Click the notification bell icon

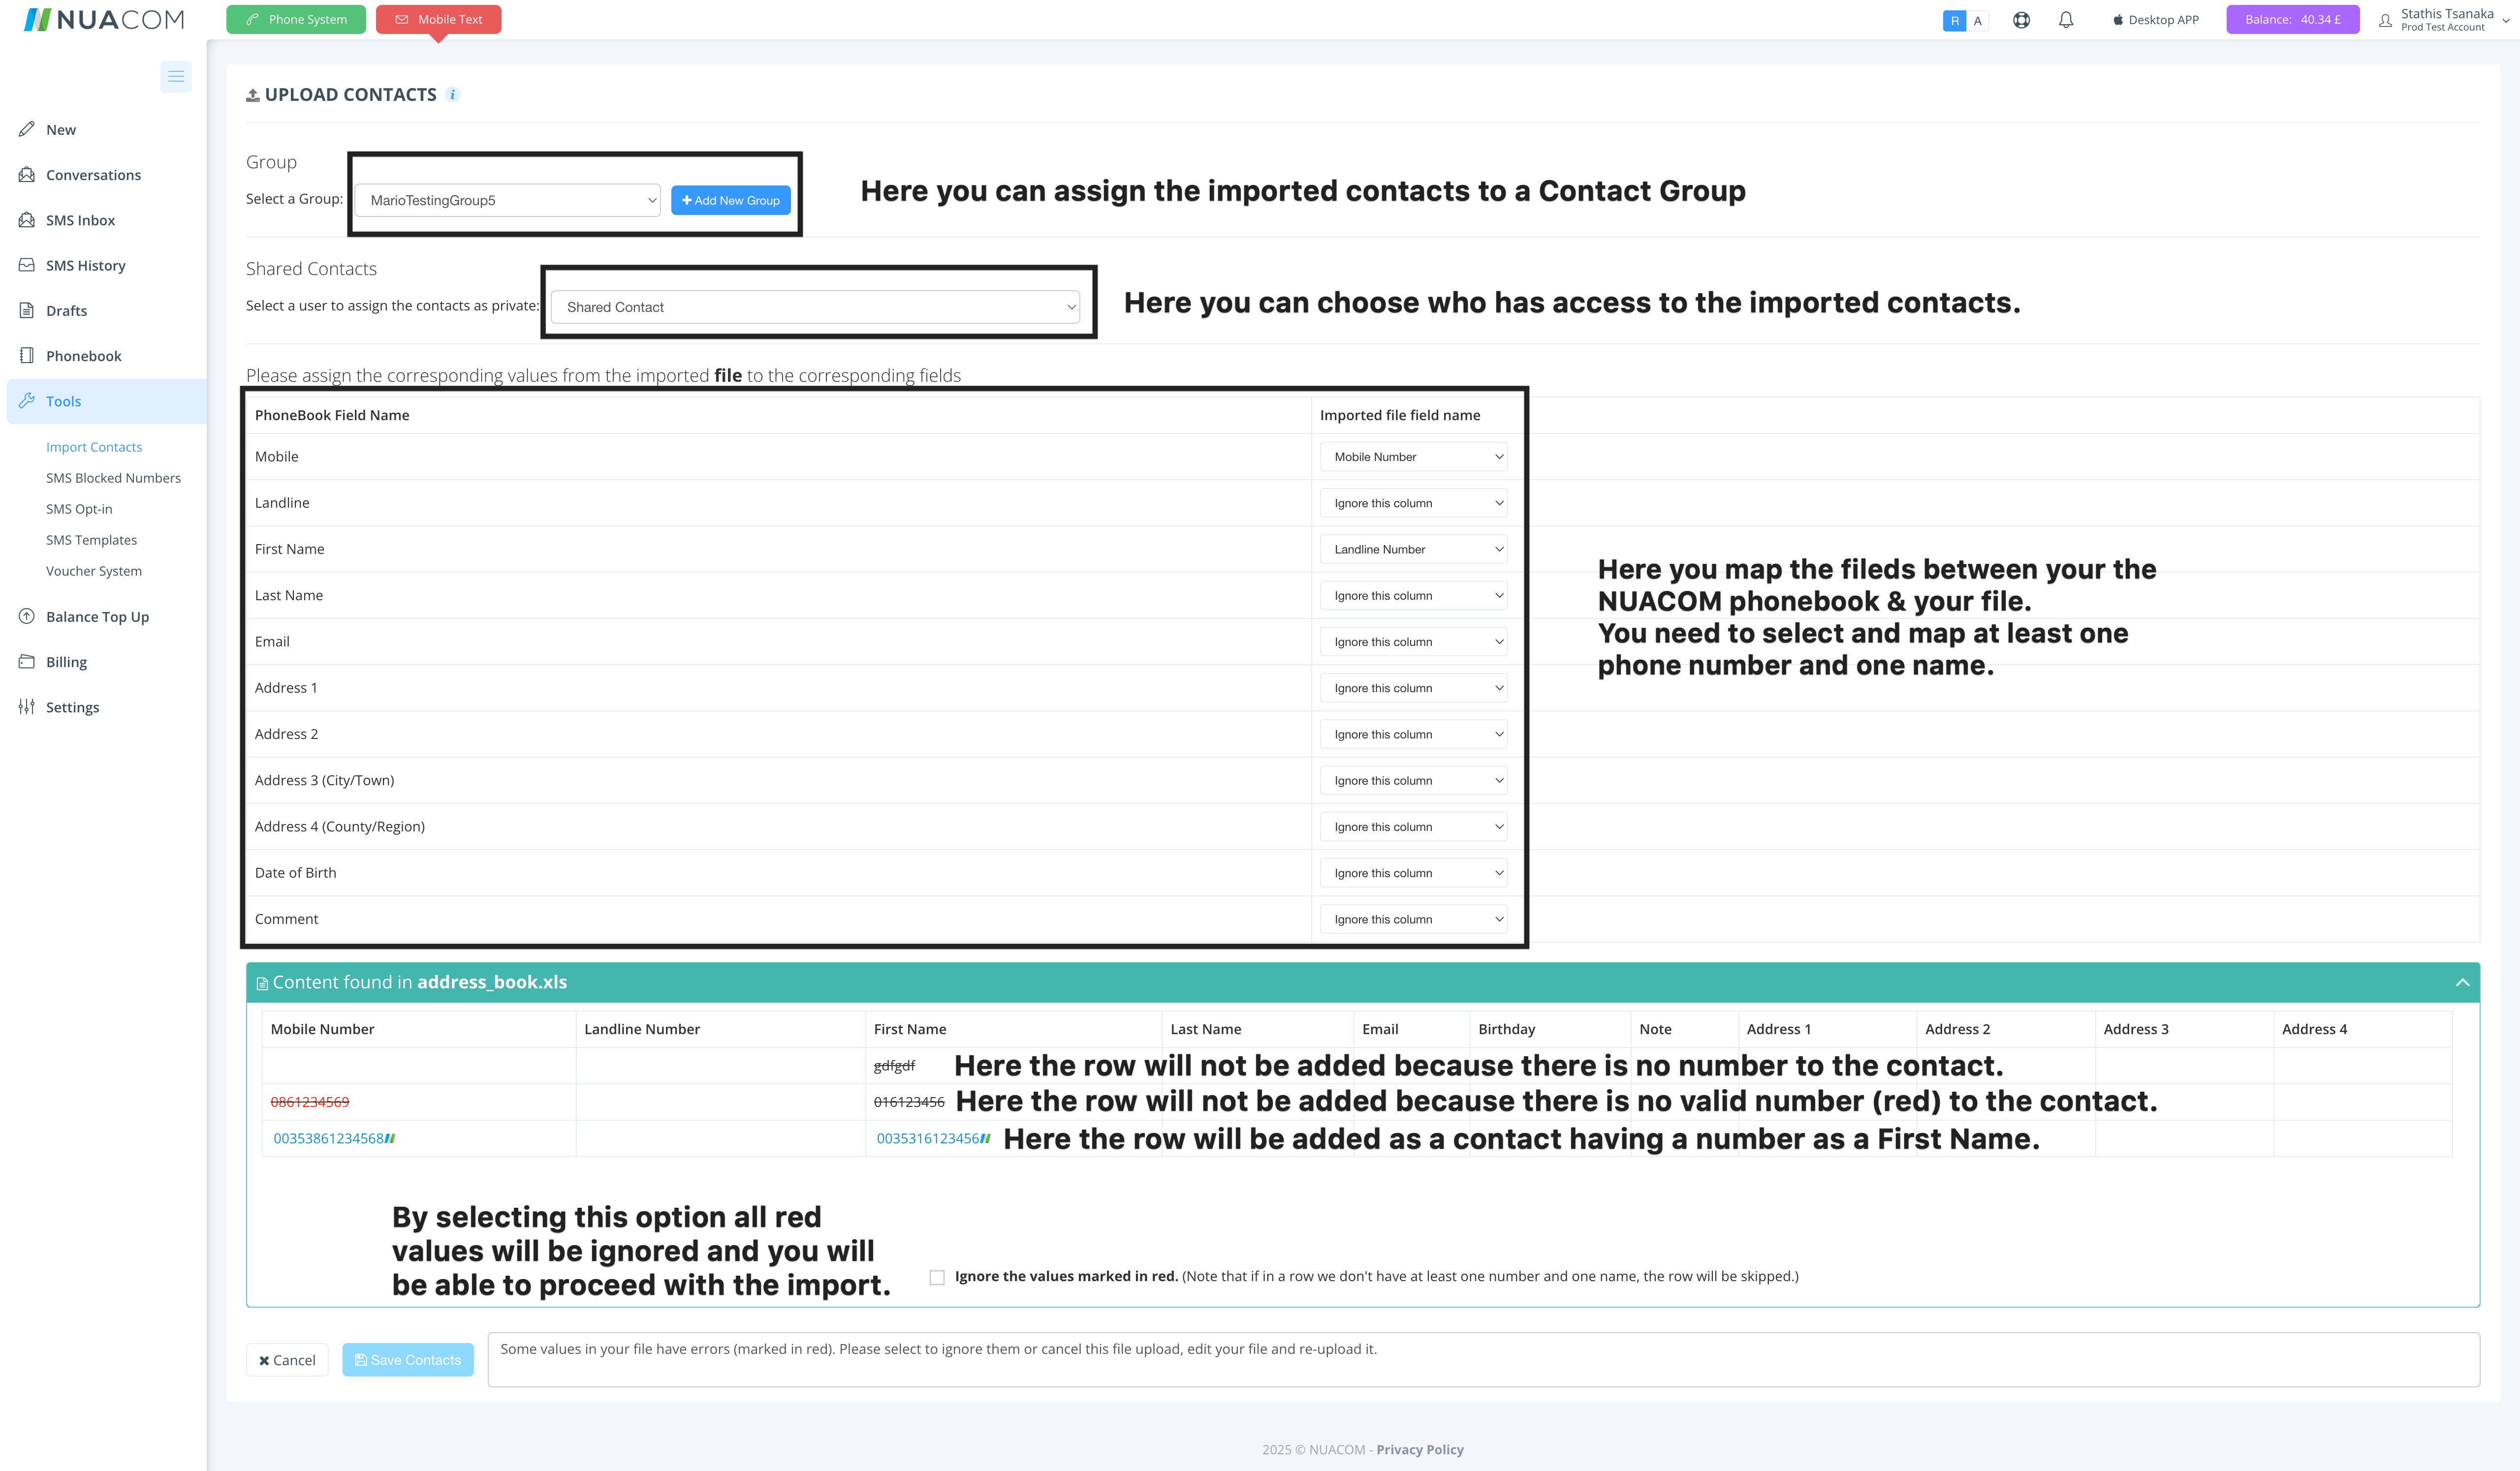2066,20
